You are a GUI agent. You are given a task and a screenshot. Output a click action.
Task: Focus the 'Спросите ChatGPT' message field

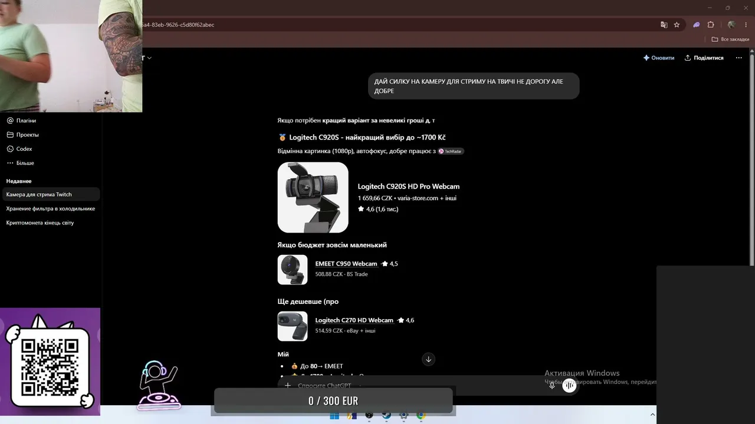coord(324,386)
